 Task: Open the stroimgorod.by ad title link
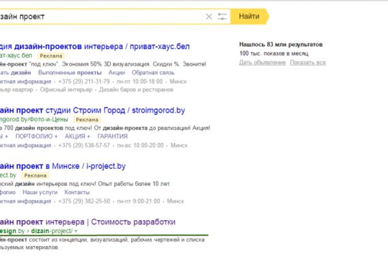[92, 110]
